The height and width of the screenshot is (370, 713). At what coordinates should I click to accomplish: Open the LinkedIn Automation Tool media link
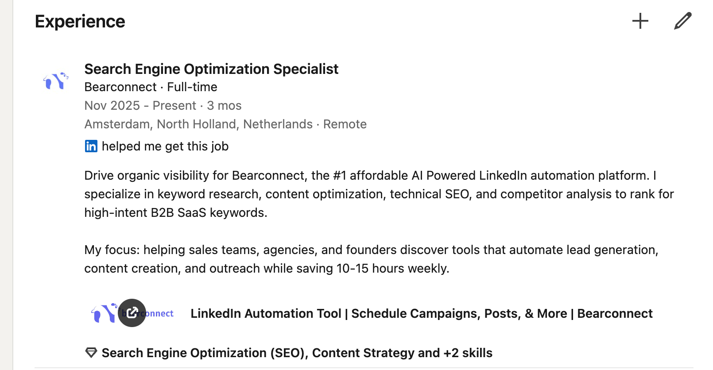tap(421, 313)
